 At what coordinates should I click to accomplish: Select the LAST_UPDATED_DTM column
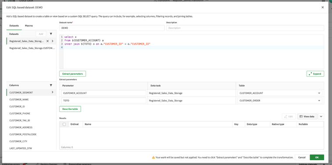[32, 148]
